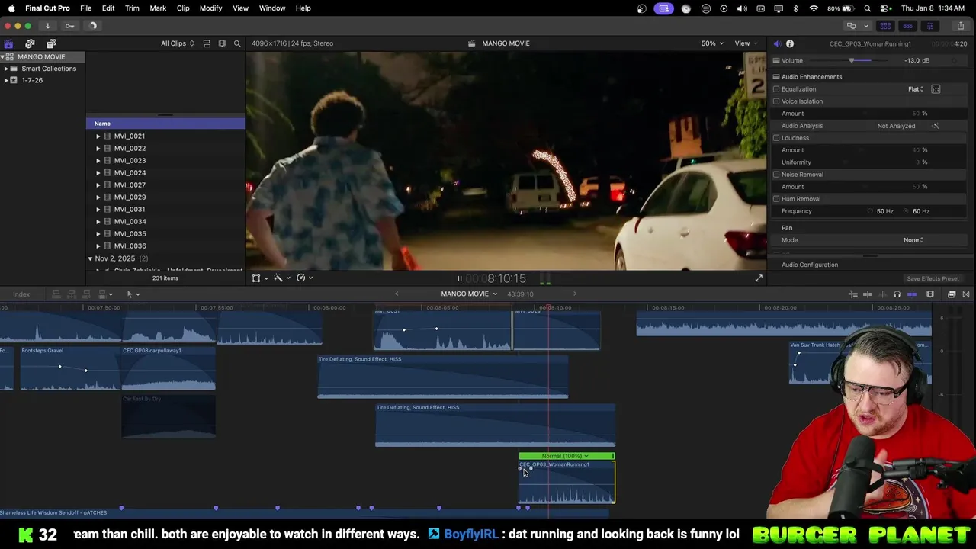Screen dimensions: 976x549
Task: Open clip appearance filmstrip icon
Action: 930,294
